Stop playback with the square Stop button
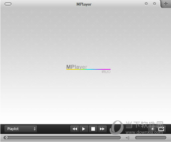Viewport: 171px width, 142px height. coord(93,129)
